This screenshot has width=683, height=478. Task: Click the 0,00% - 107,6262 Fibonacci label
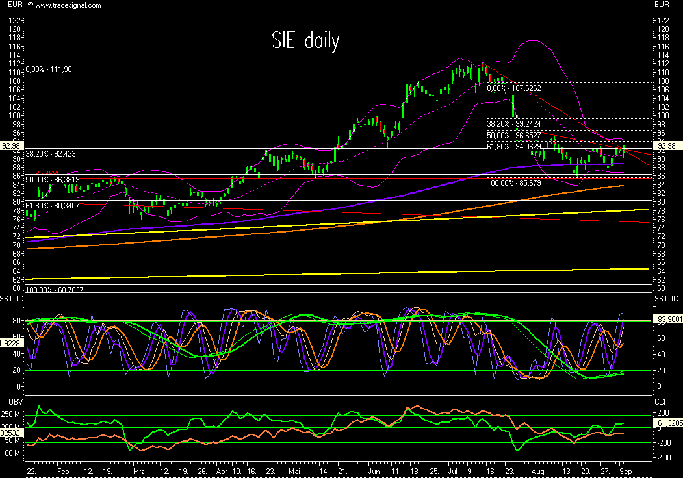tap(515, 88)
